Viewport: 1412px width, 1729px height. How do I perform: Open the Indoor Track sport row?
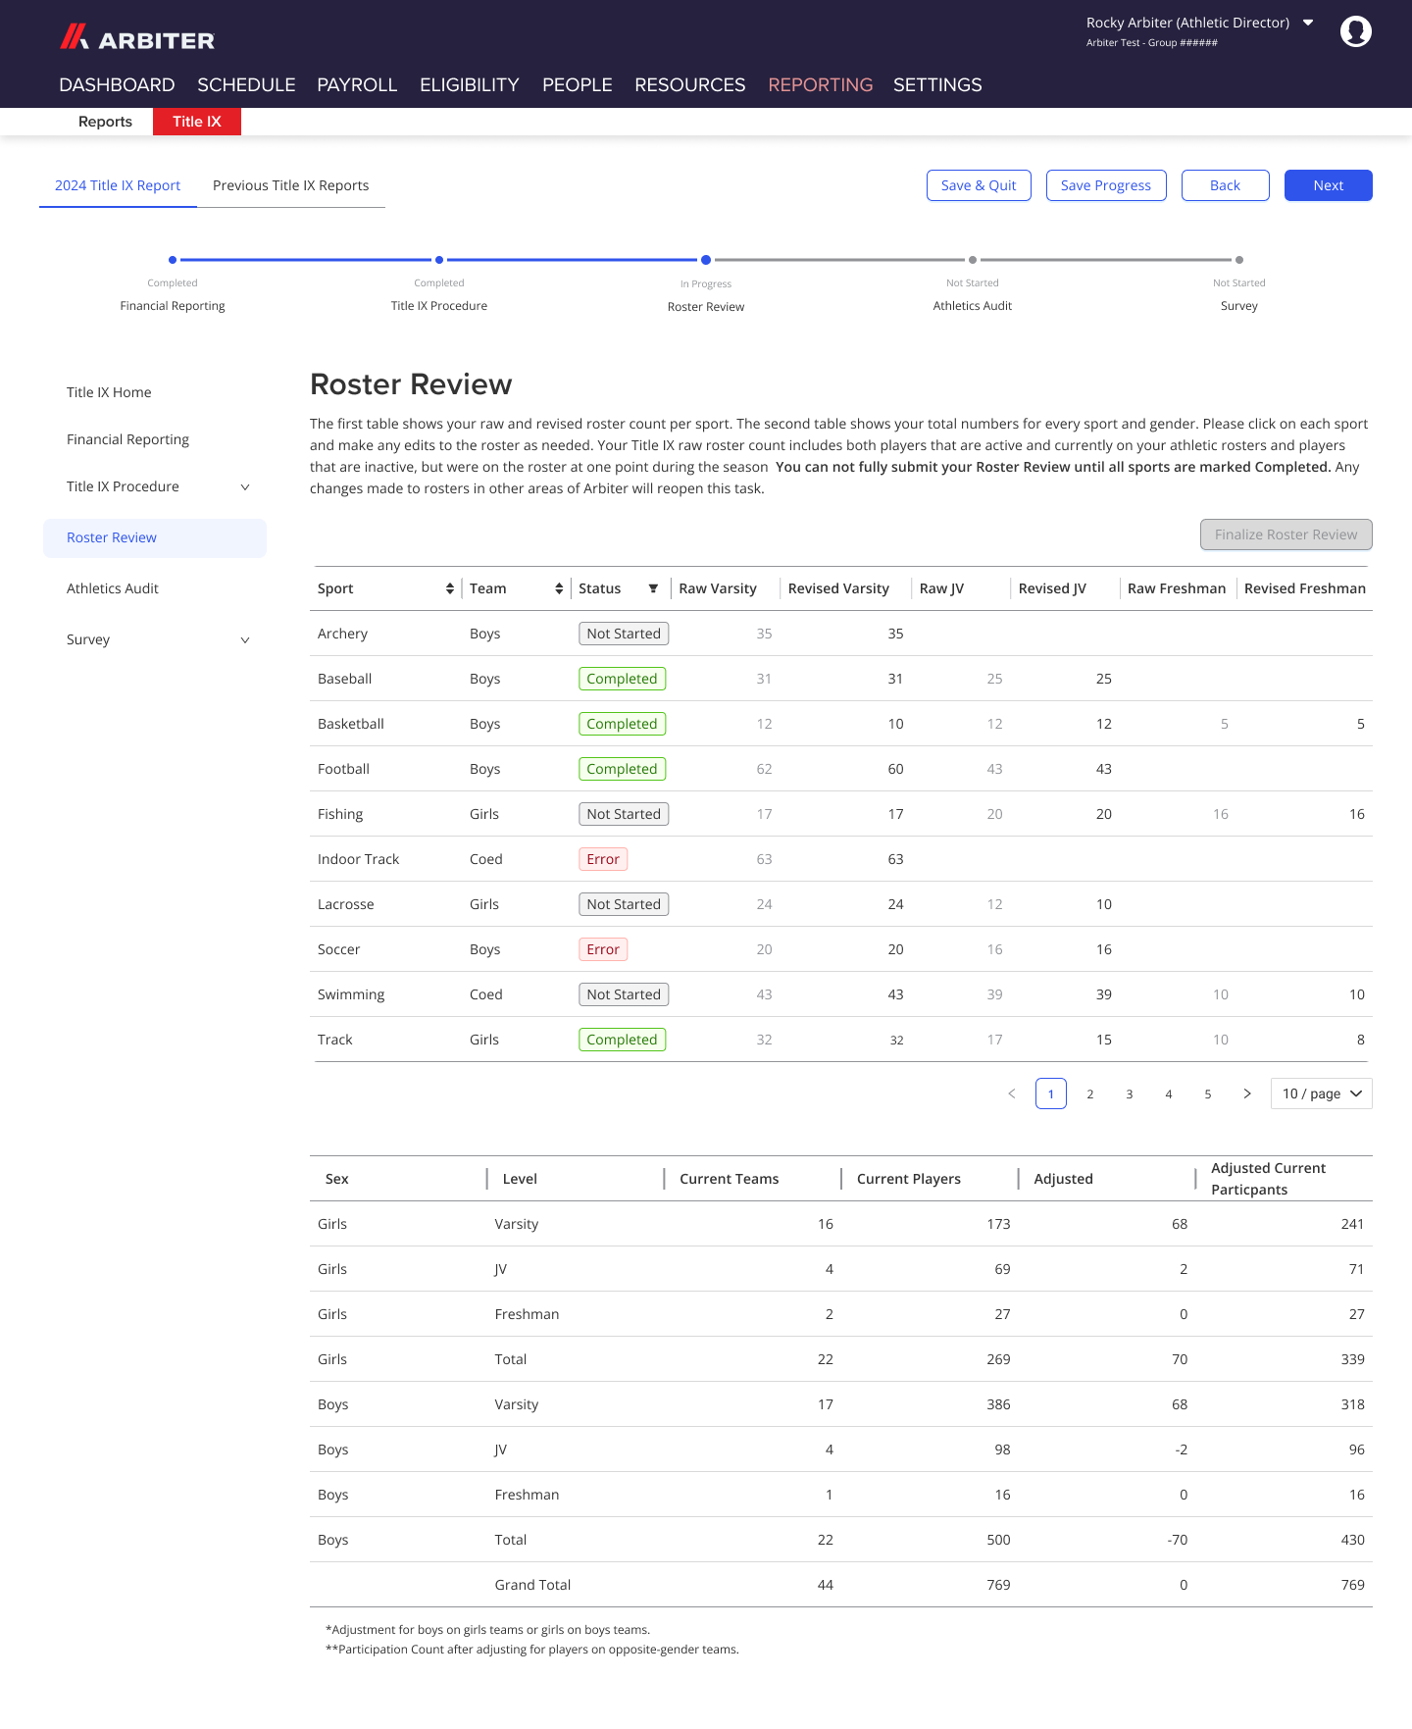click(843, 859)
